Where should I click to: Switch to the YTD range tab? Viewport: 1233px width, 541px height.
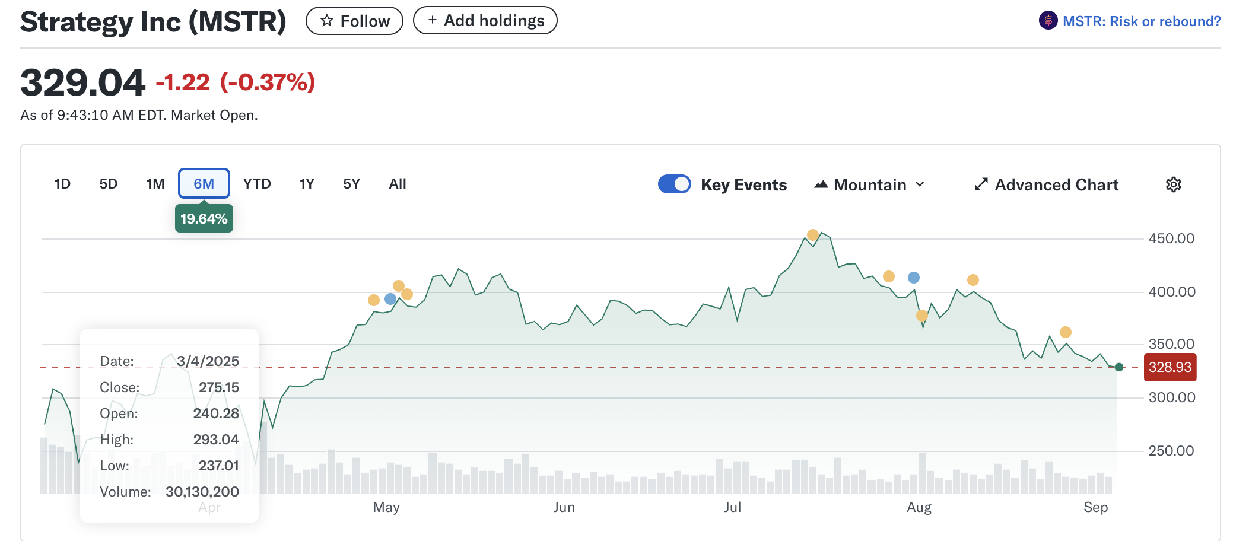(257, 184)
